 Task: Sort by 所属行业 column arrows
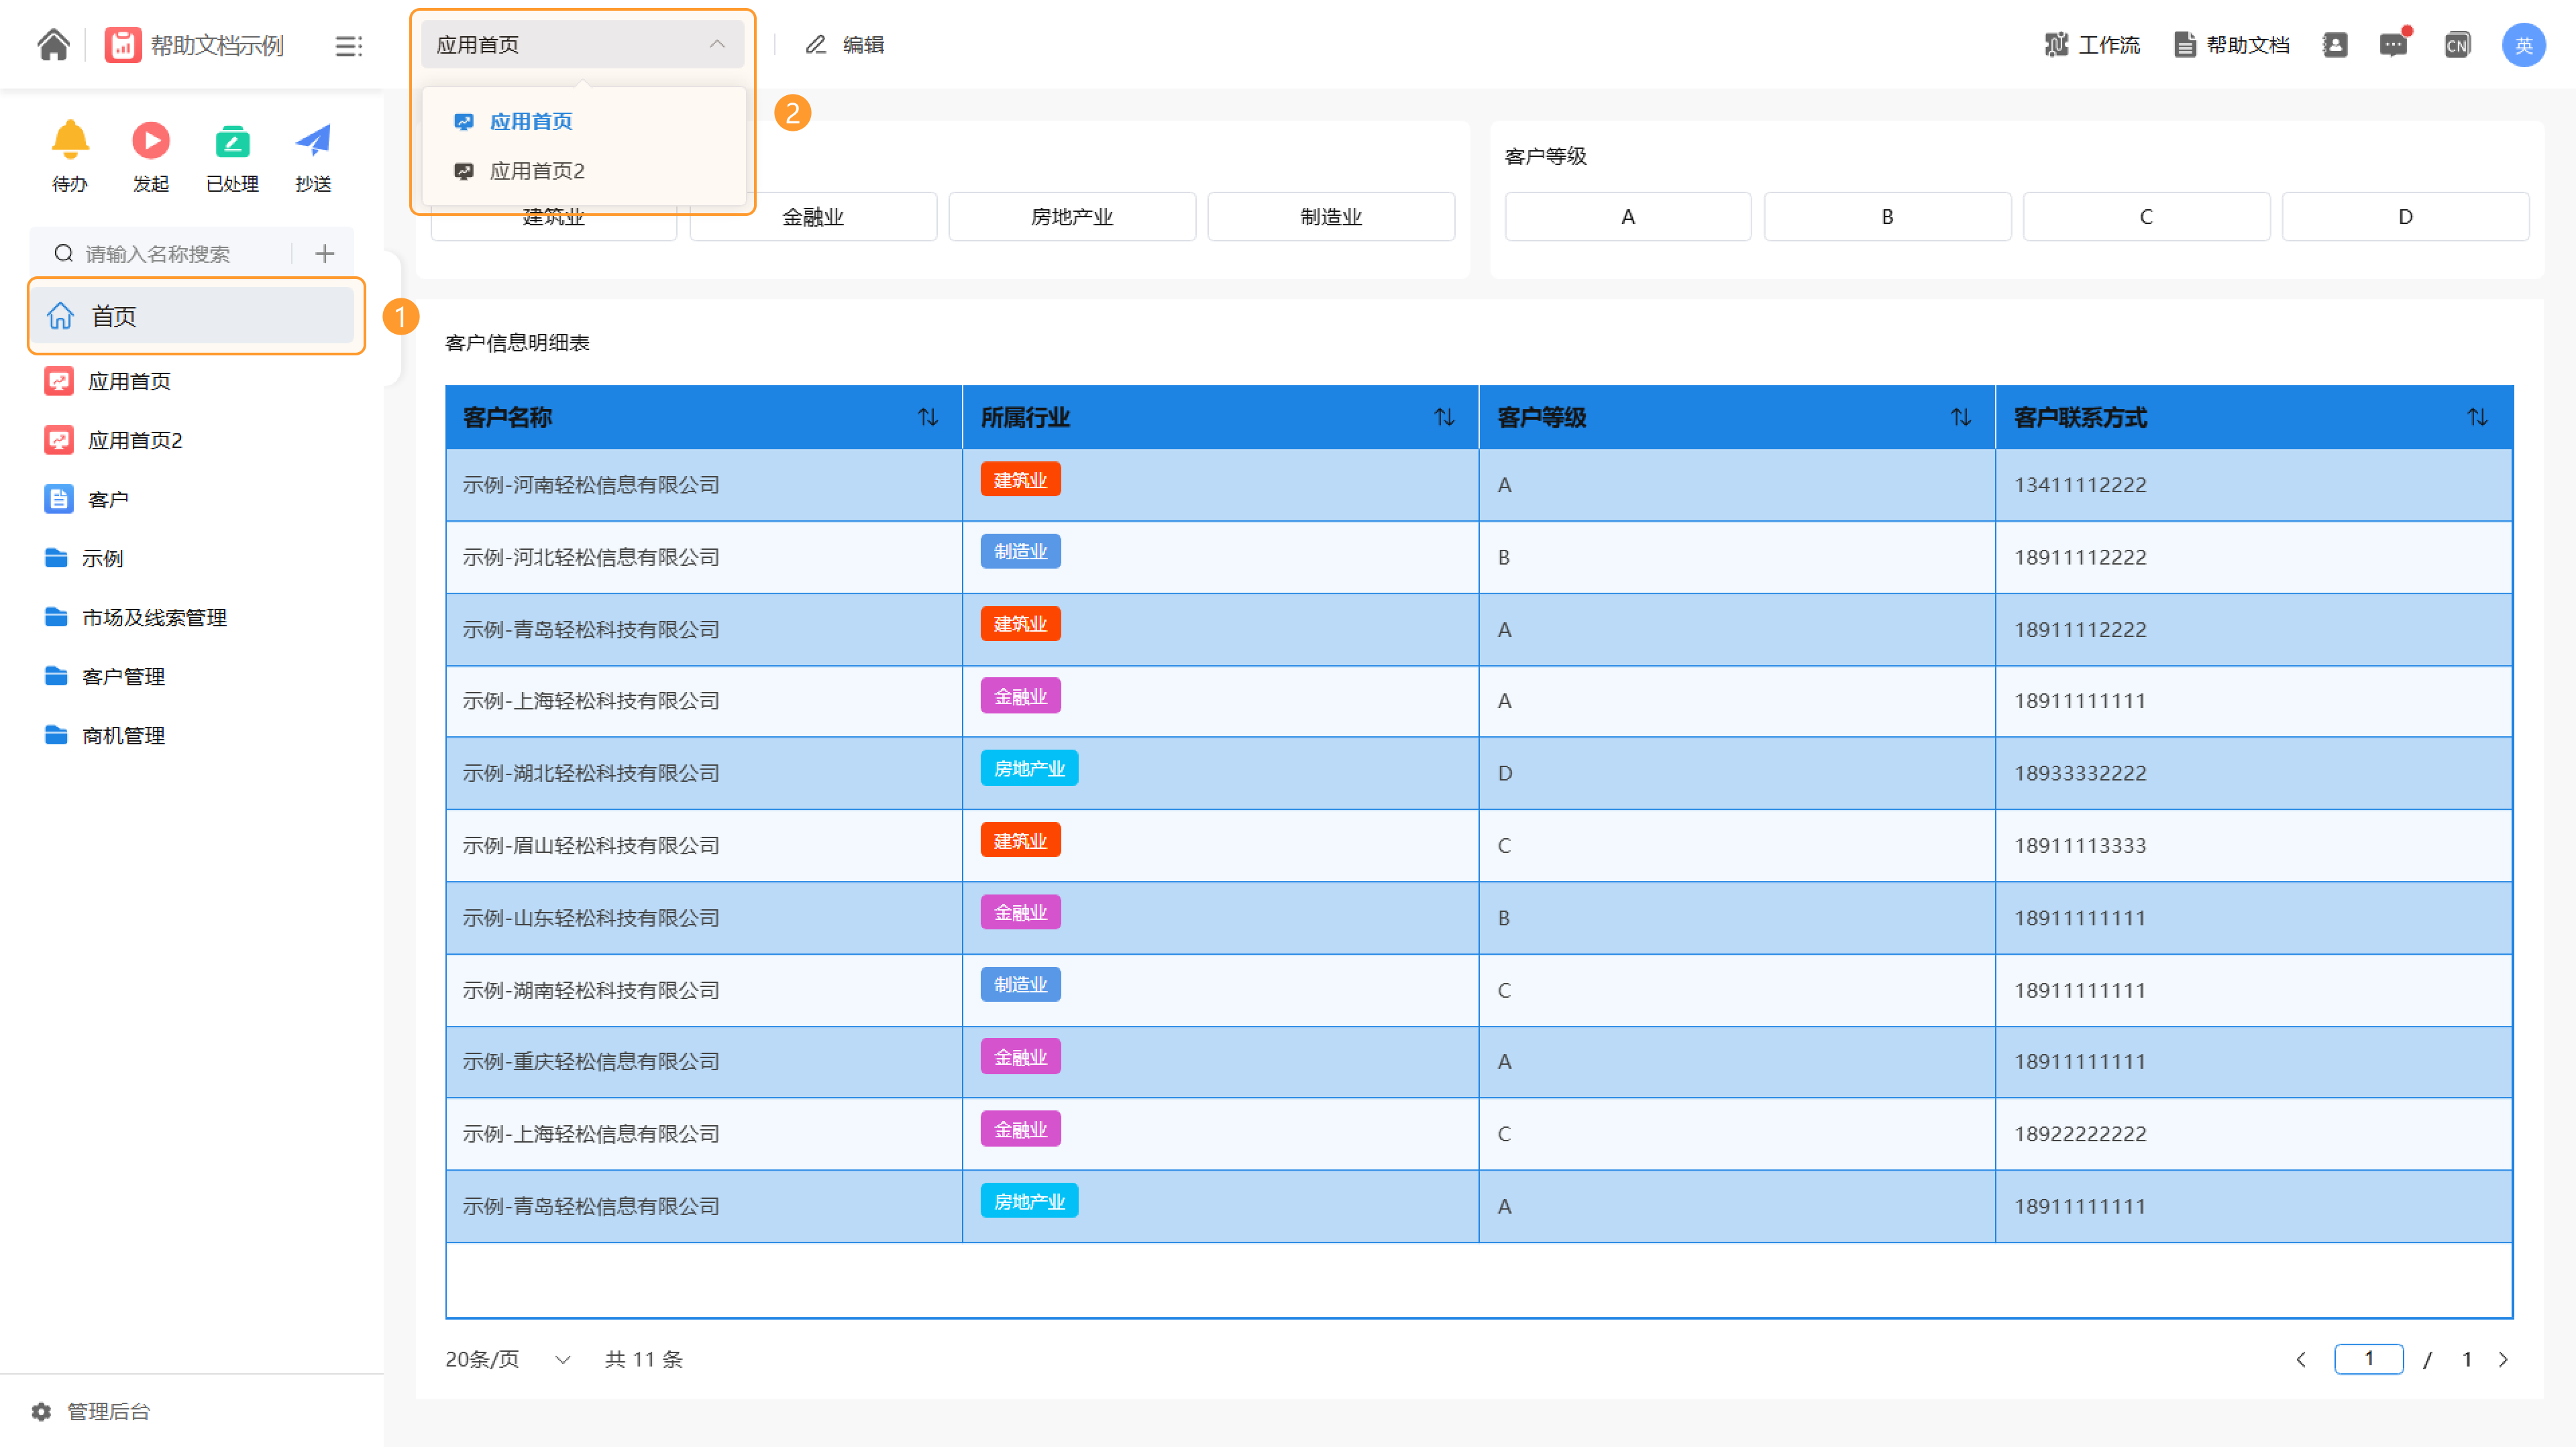1445,416
